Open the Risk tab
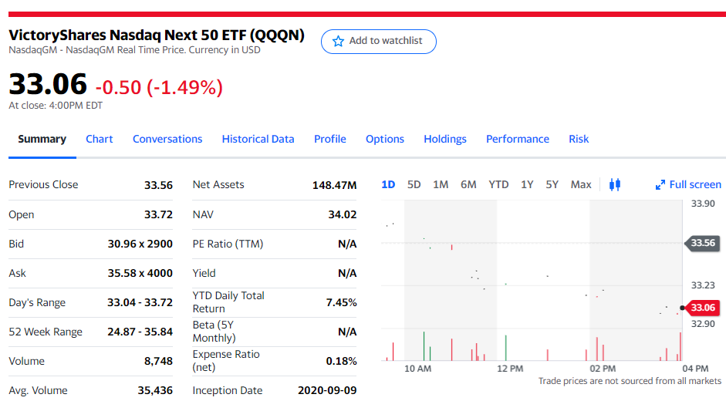726x401 pixels. tap(579, 139)
